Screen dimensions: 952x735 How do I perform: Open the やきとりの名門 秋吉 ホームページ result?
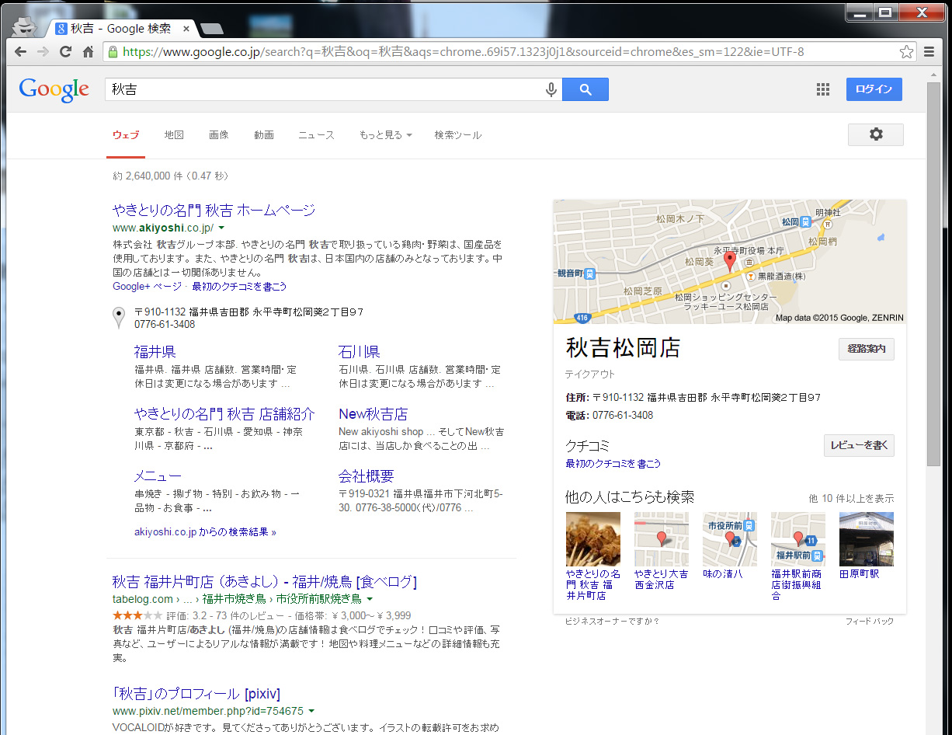click(x=214, y=210)
